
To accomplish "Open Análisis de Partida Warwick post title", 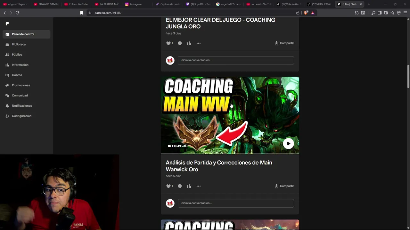I will click(x=219, y=166).
